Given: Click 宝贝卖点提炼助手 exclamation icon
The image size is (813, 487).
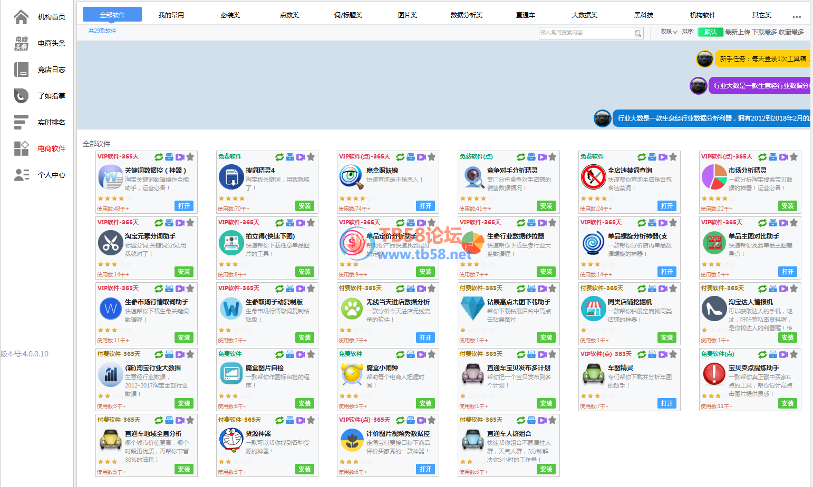Looking at the screenshot, I should tap(714, 374).
